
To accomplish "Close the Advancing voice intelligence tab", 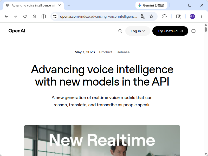I will (60, 5).
